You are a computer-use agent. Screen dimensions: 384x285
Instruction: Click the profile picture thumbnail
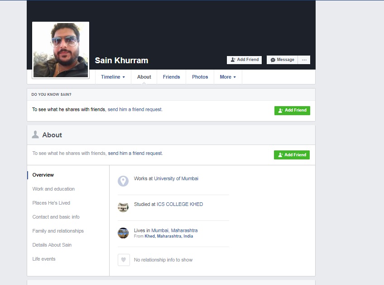coord(61,50)
